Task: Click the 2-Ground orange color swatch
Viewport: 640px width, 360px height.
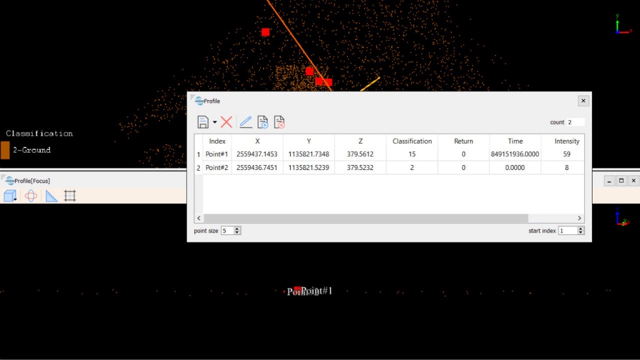Action: click(x=5, y=150)
